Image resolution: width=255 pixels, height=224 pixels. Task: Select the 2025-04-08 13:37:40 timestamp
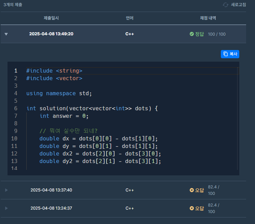point(51,190)
